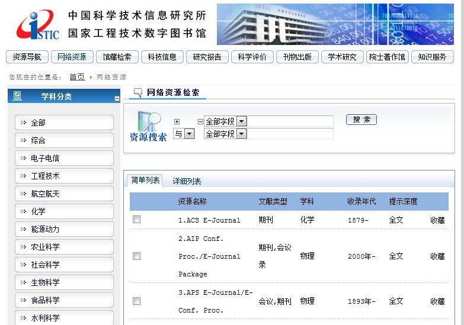Click the building banner image
The image size is (464, 325).
[335, 24]
